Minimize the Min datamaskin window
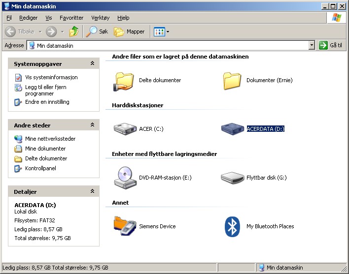The height and width of the screenshot is (274, 349). click(x=325, y=6)
